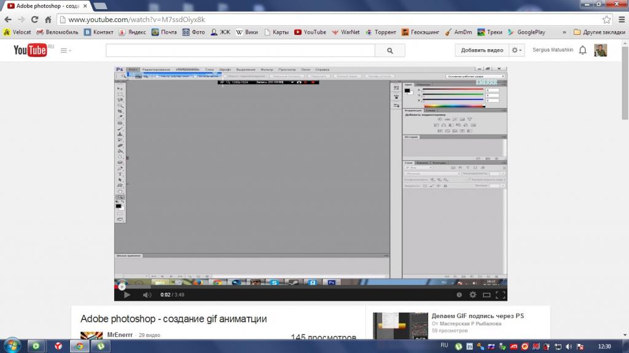Click the Добавить видео button
This screenshot has width=629, height=353.
(482, 50)
